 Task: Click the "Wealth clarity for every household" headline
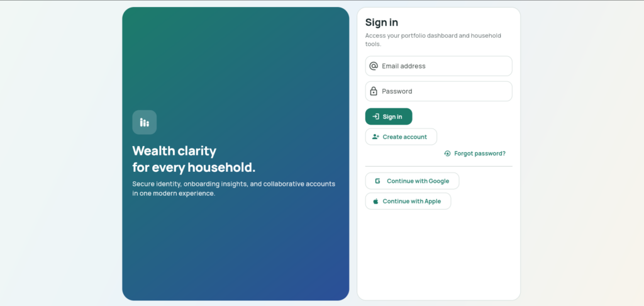[x=194, y=159]
